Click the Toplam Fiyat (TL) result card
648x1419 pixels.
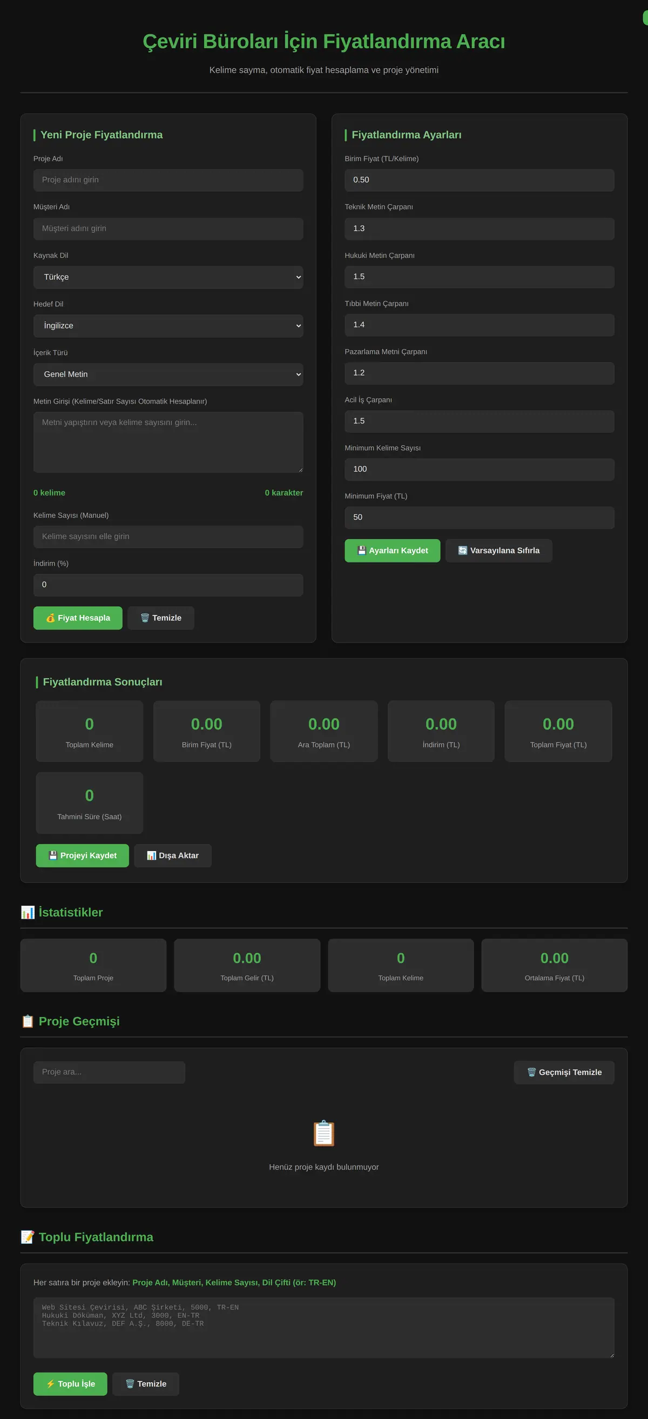point(558,731)
